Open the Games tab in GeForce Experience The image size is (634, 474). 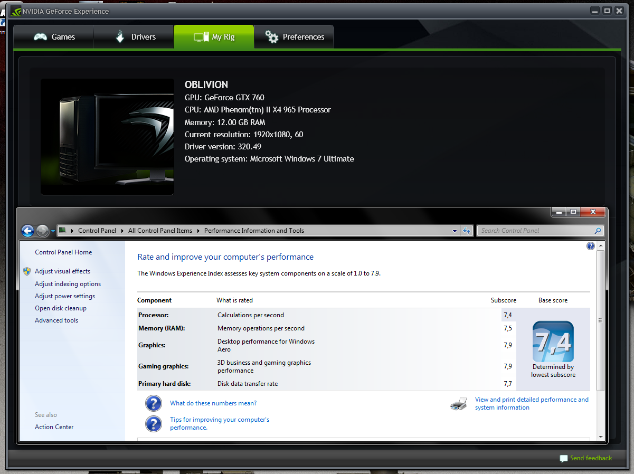click(53, 37)
